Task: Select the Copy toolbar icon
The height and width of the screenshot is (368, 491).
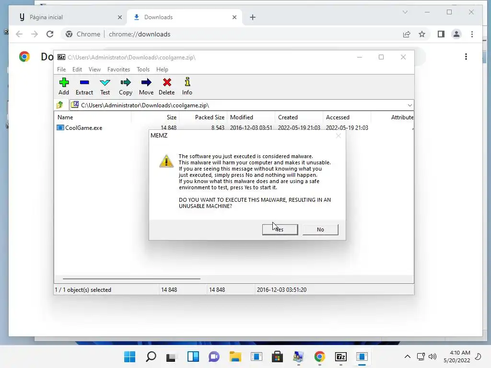Action: [x=126, y=86]
